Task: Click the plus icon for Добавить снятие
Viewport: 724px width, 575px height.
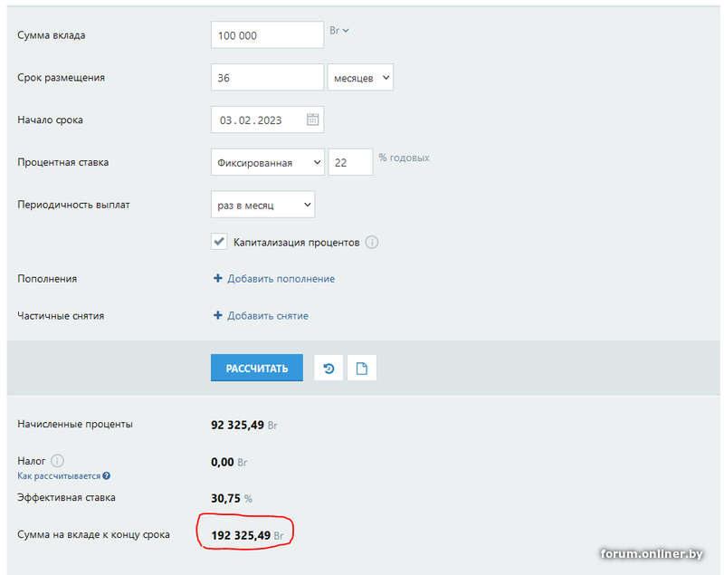Action: coord(217,315)
